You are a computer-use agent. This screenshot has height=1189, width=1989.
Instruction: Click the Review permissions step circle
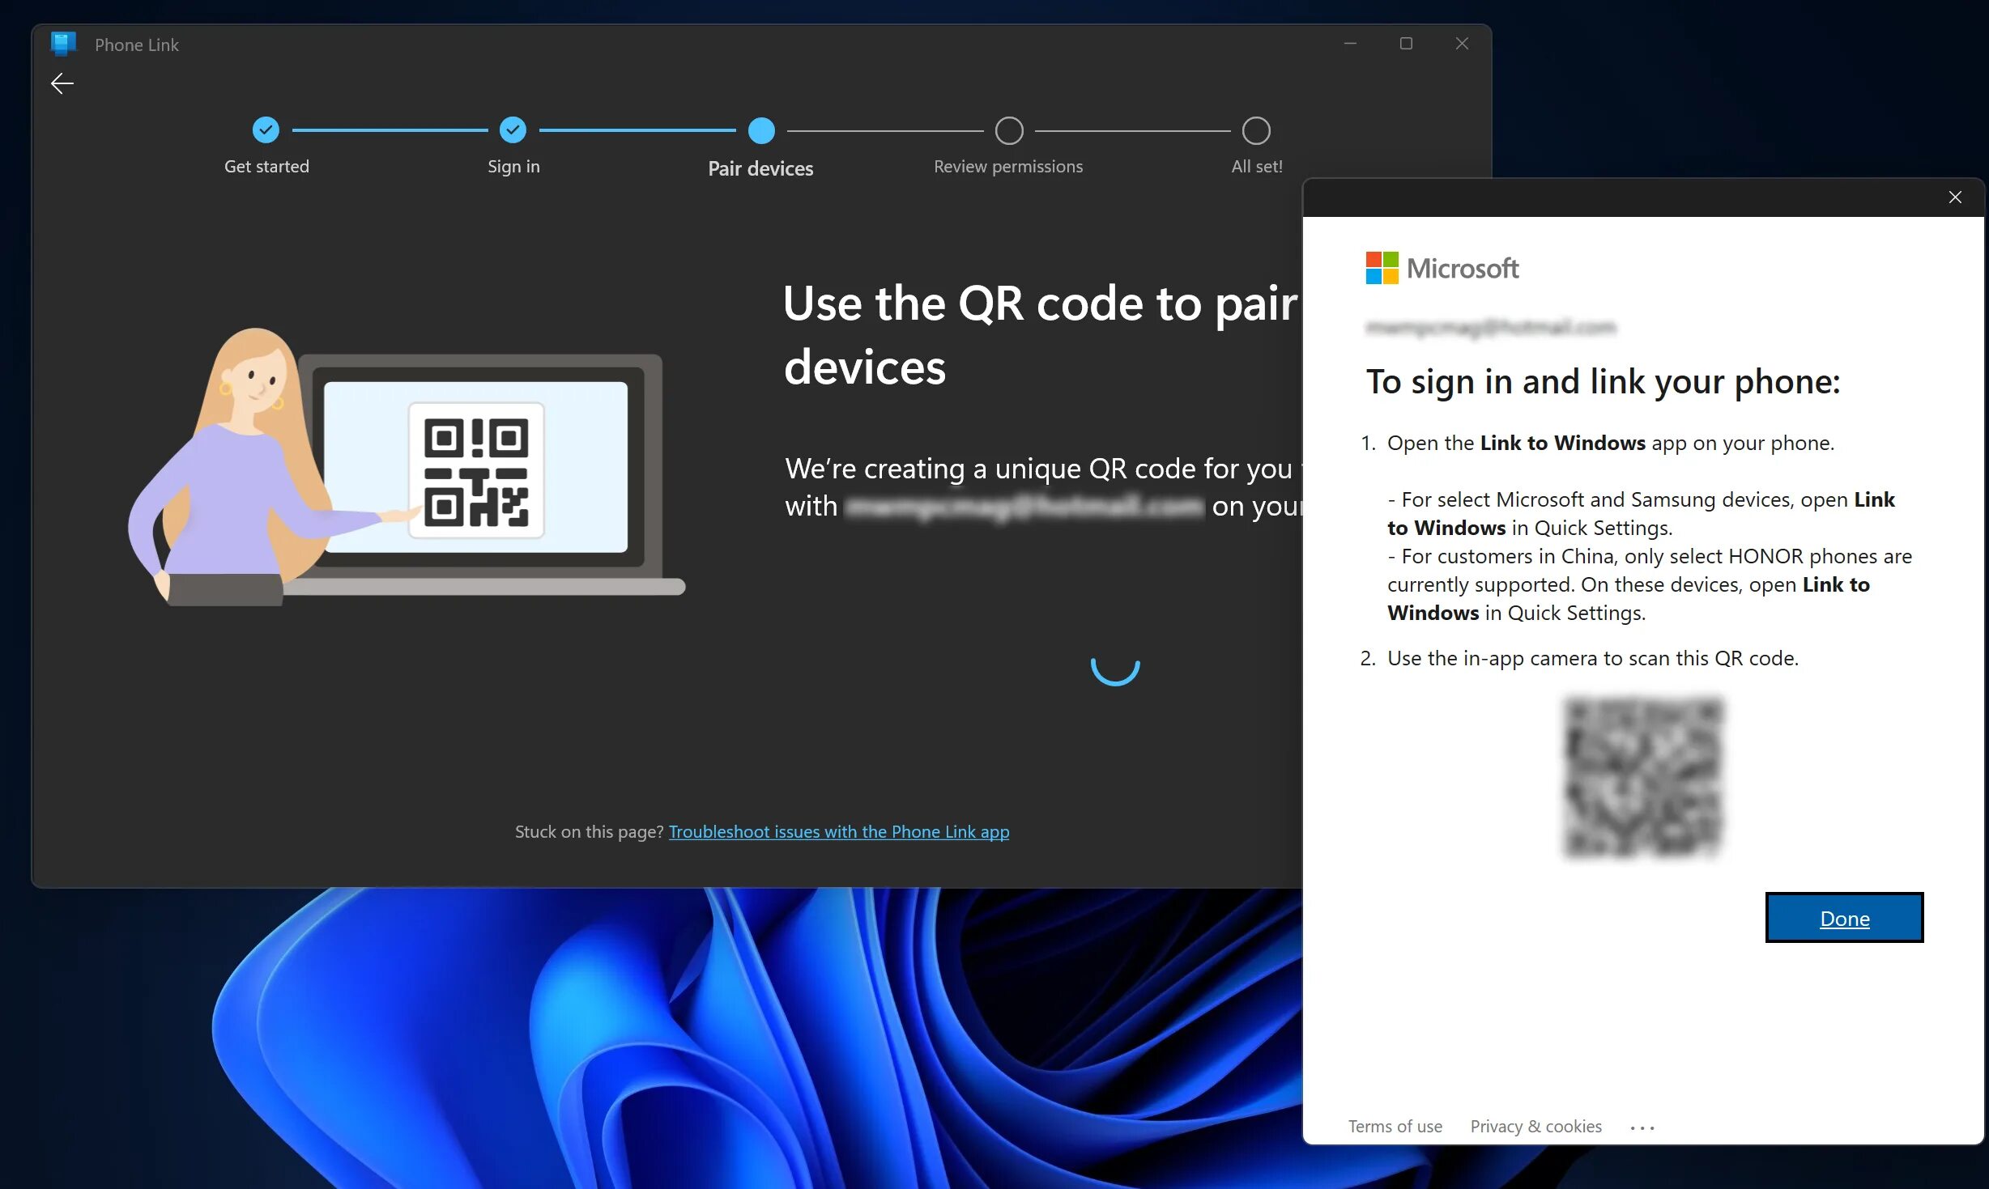1009,130
